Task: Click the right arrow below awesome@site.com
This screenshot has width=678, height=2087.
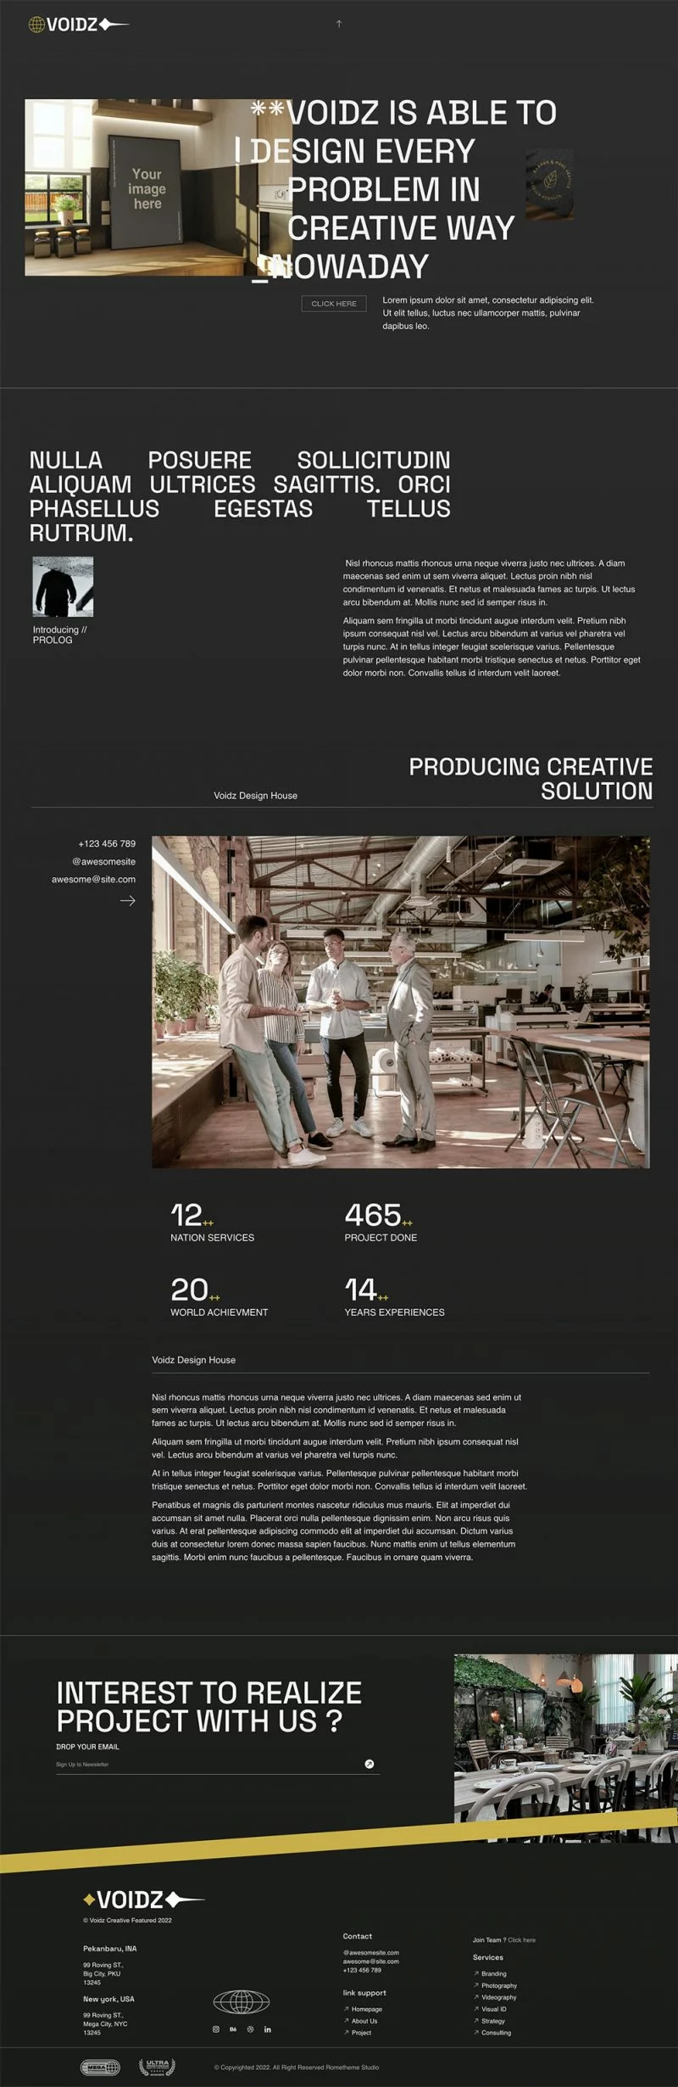Action: [127, 900]
